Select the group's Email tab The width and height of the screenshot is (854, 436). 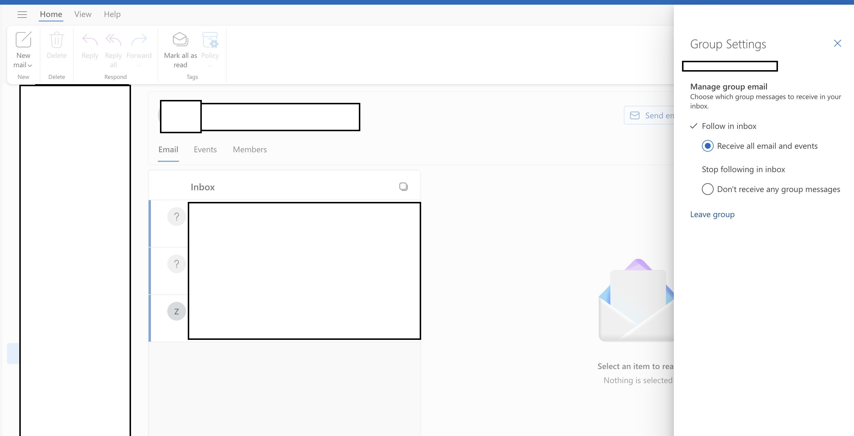168,149
